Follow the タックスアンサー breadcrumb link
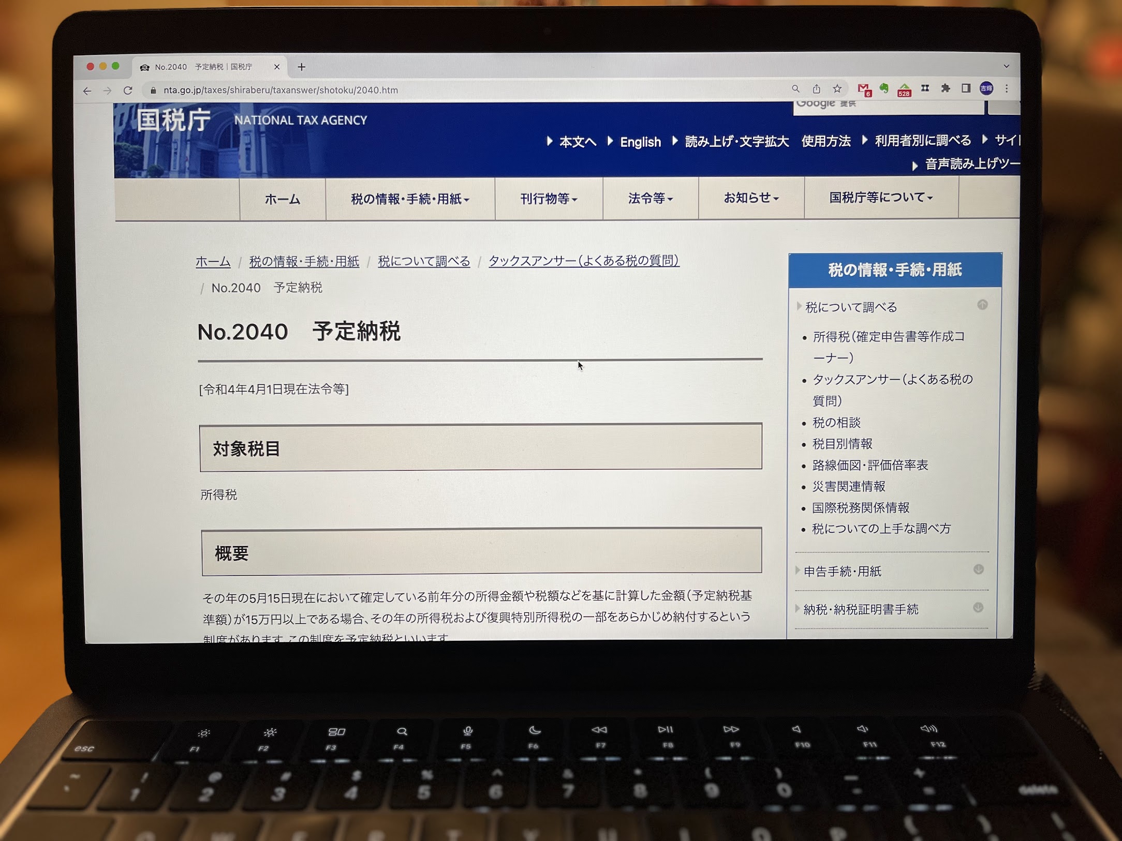The width and height of the screenshot is (1122, 841). [x=583, y=261]
